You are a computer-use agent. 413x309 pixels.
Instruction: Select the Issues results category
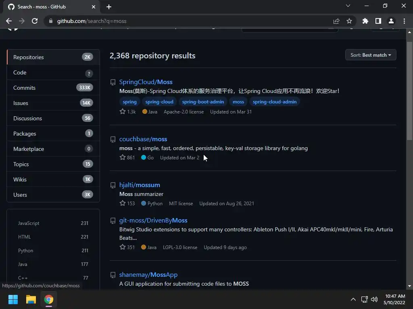(53, 103)
